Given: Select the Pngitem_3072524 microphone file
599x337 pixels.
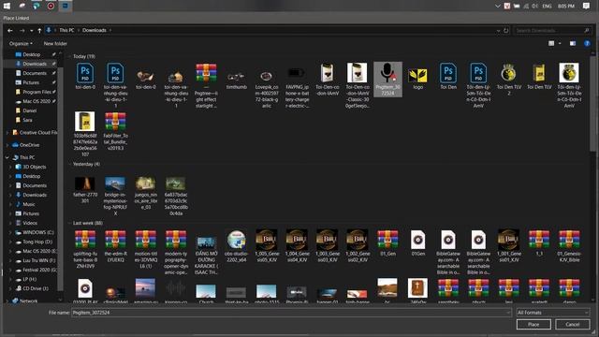Looking at the screenshot, I should click(387, 80).
